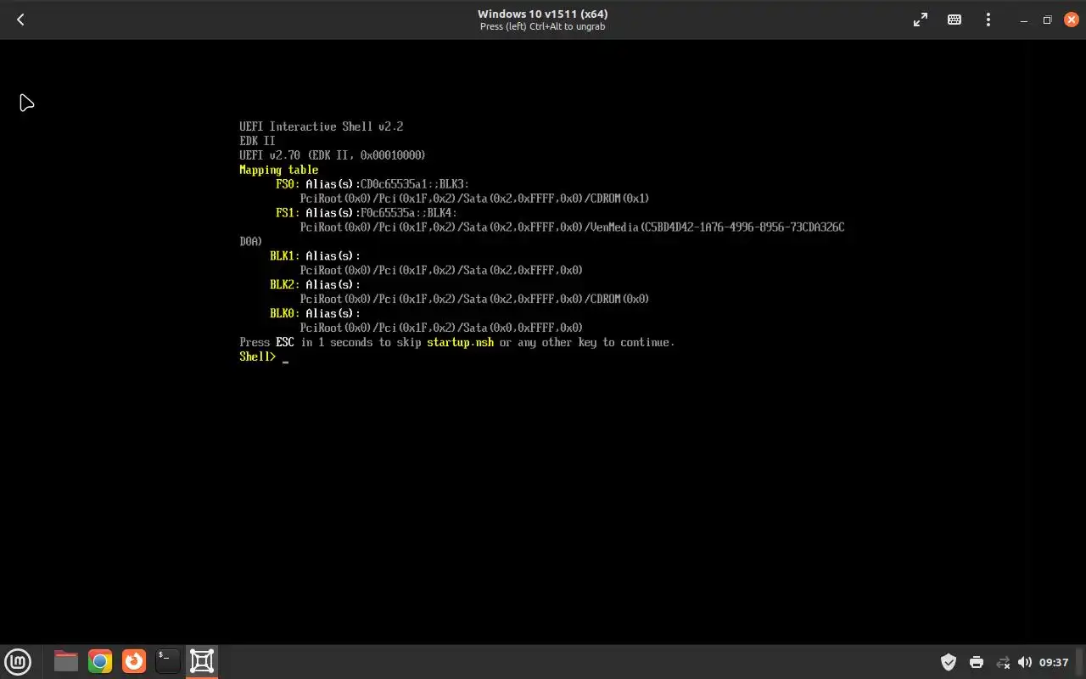Viewport: 1086px width, 679px height.
Task: Click the Sata(0x0,0xFFFF,0x0) path line
Action: [441, 328]
